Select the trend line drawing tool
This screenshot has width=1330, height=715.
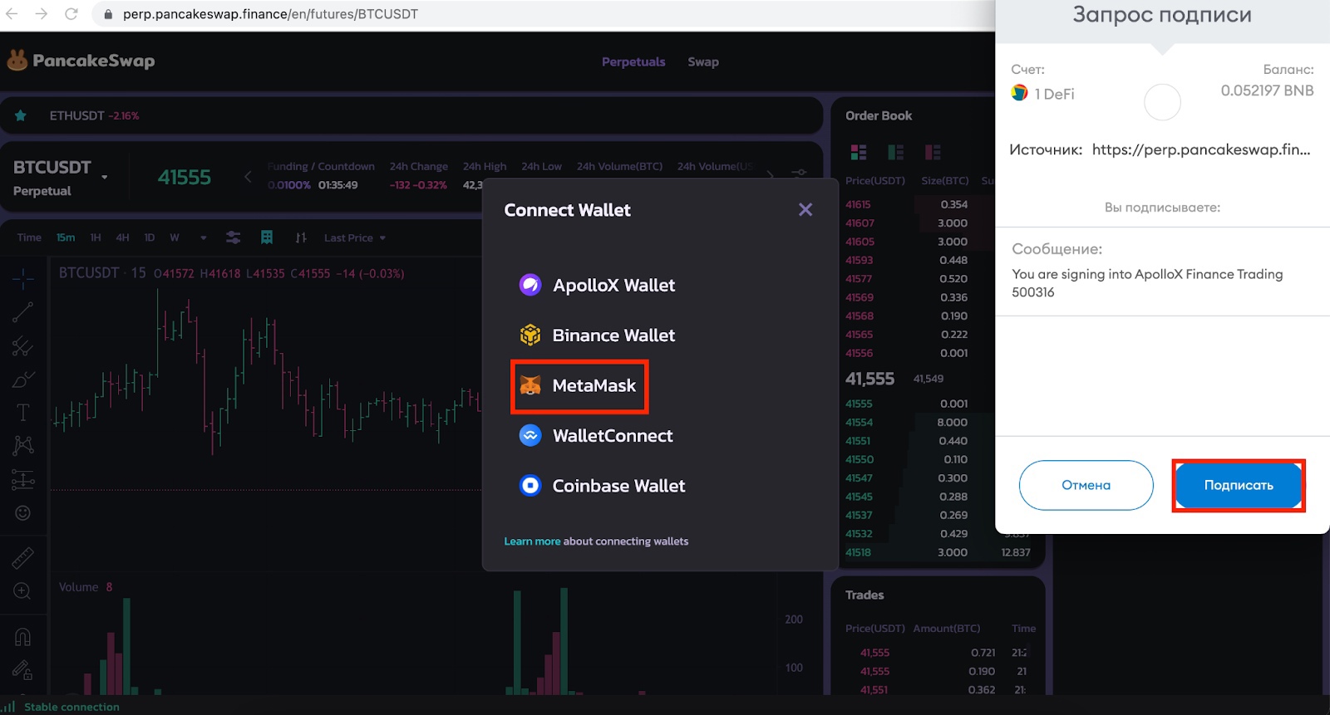click(x=22, y=312)
